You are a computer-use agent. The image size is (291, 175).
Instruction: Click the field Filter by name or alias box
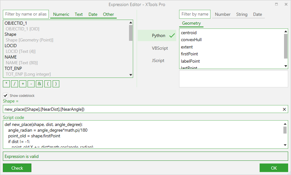coord(26,14)
